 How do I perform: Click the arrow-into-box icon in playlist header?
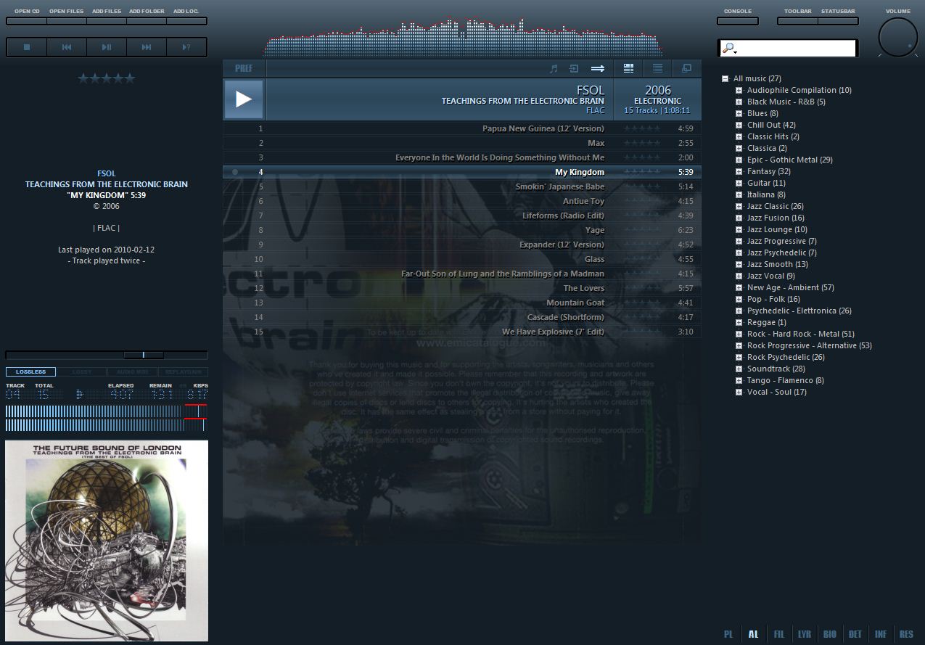(574, 68)
